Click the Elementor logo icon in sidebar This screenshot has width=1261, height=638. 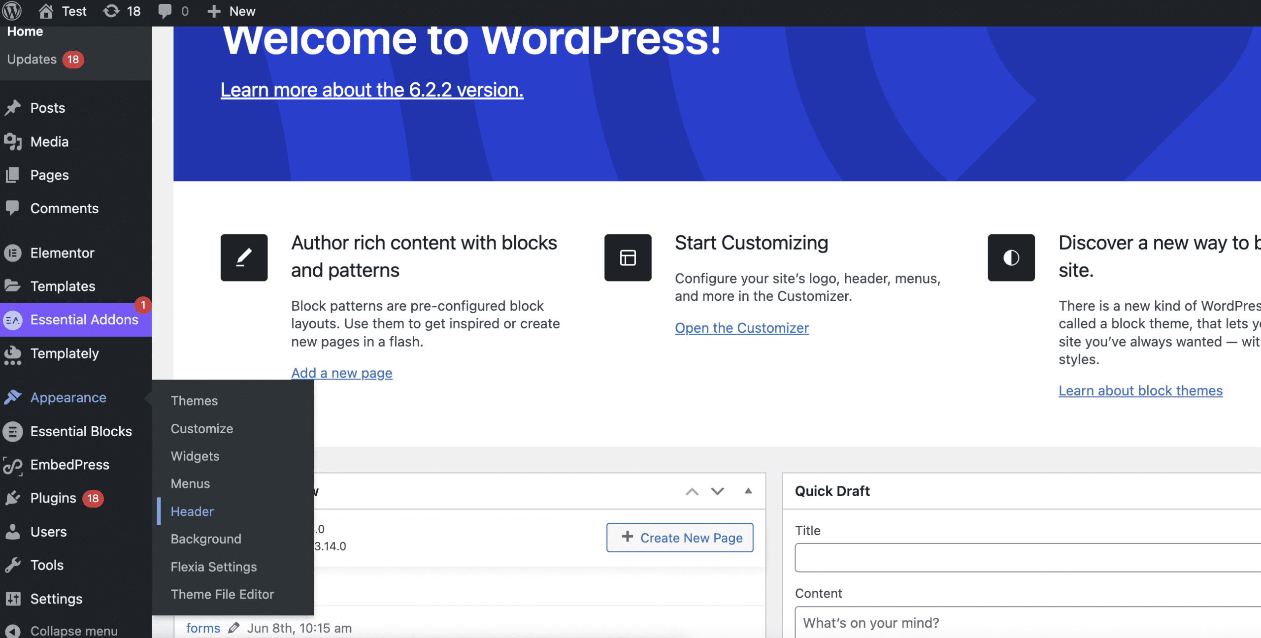(x=13, y=253)
